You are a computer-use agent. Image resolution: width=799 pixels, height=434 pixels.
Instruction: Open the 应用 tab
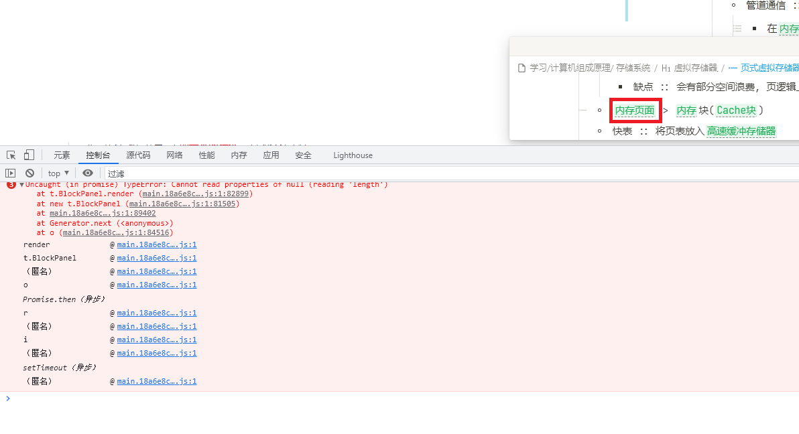coord(271,155)
